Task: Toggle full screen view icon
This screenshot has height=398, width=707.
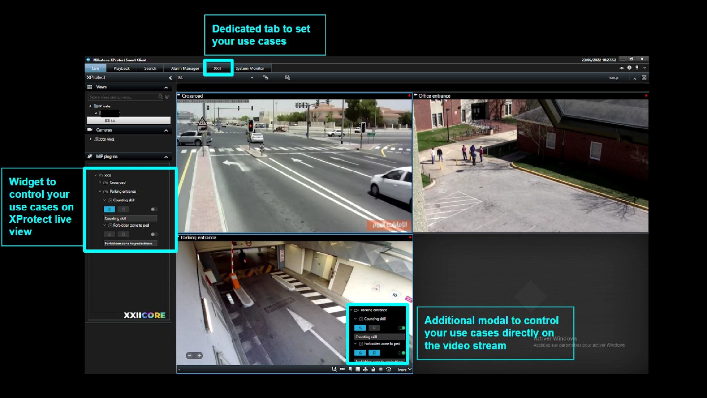Action: click(644, 78)
